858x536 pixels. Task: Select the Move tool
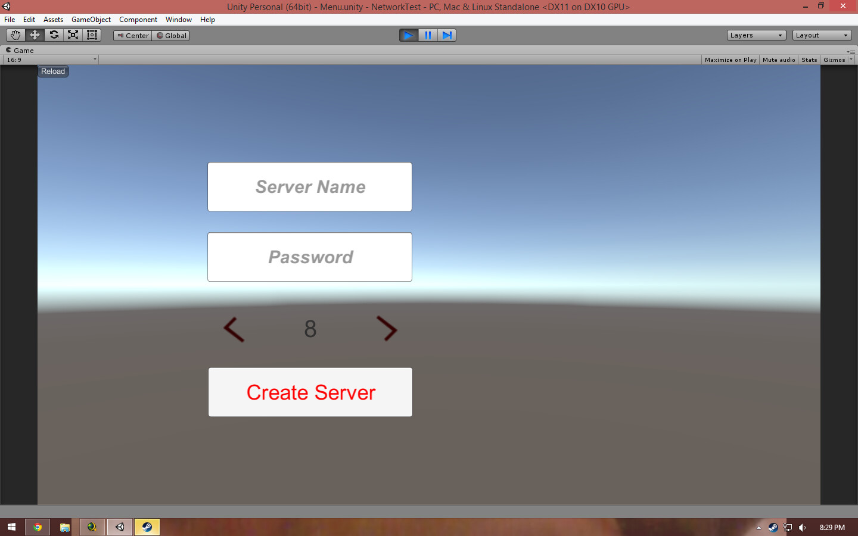(x=35, y=35)
